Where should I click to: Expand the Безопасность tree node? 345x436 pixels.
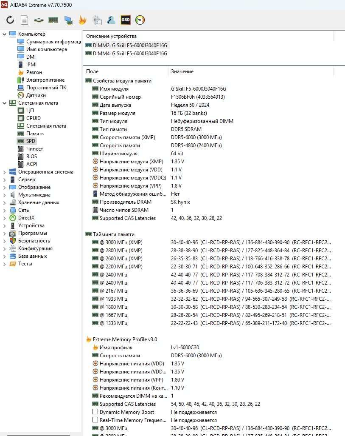pyautogui.click(x=4, y=241)
